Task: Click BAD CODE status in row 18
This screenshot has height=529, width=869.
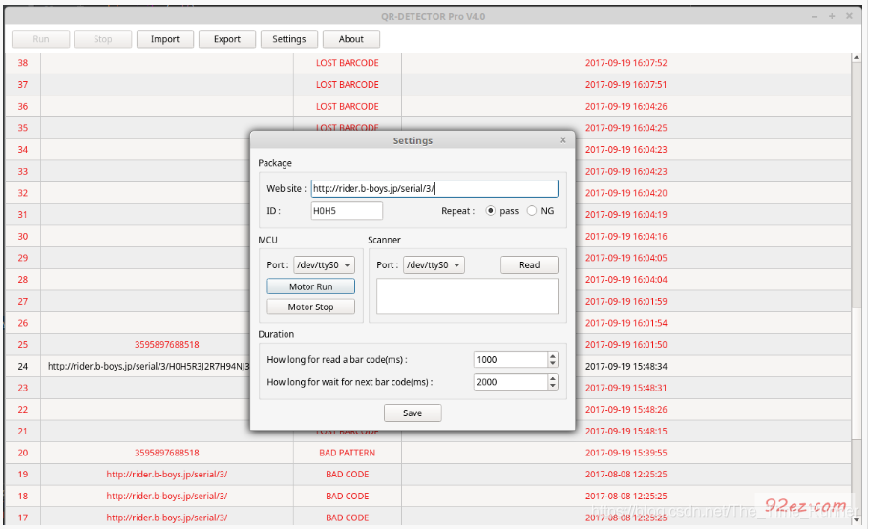Action: click(x=348, y=496)
